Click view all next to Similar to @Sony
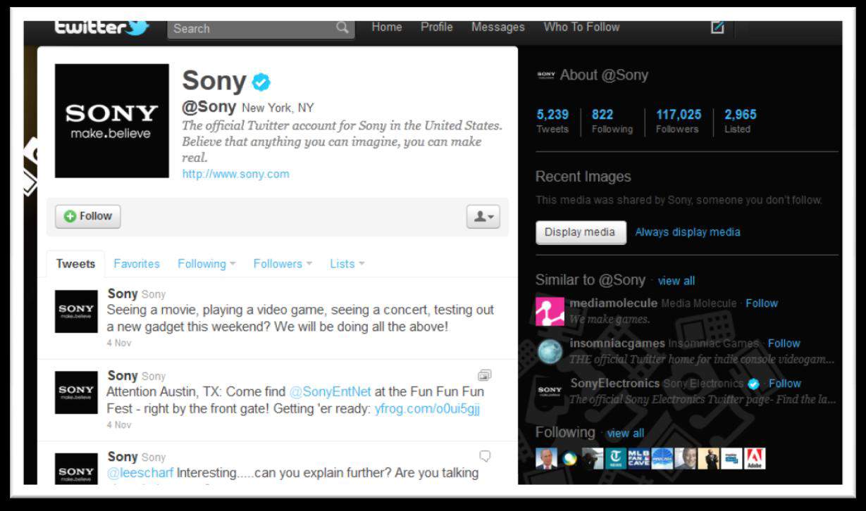The height and width of the screenshot is (511, 866). point(676,281)
